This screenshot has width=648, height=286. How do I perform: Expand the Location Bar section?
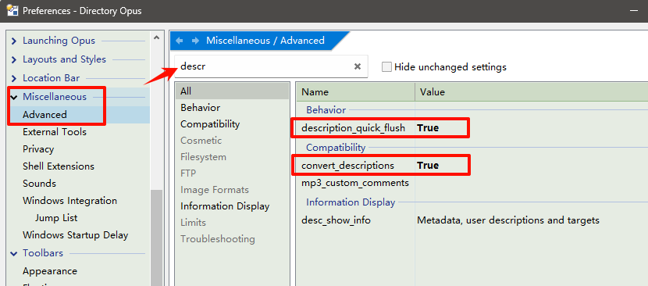point(14,78)
